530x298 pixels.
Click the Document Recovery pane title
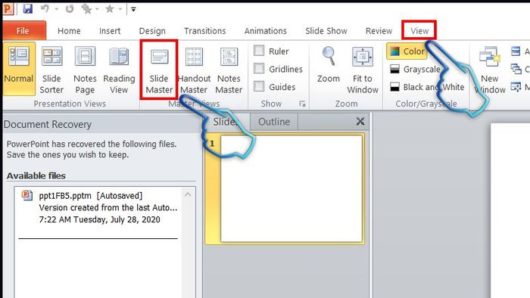[x=48, y=125]
